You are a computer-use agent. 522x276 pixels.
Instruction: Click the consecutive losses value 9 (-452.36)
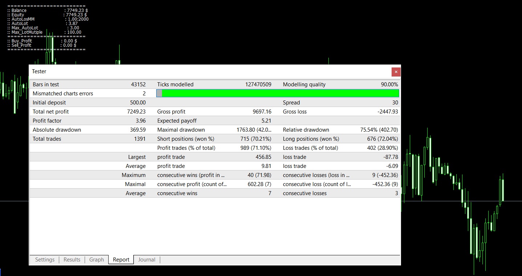[x=385, y=175]
